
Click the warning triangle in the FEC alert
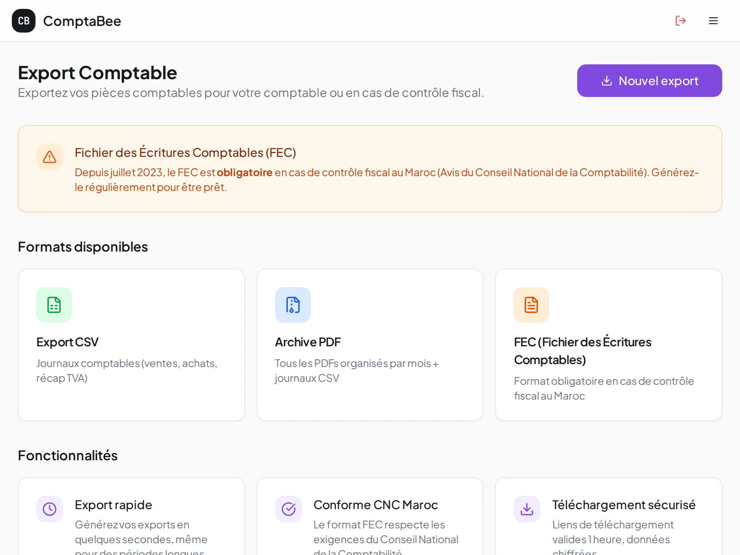click(x=50, y=157)
